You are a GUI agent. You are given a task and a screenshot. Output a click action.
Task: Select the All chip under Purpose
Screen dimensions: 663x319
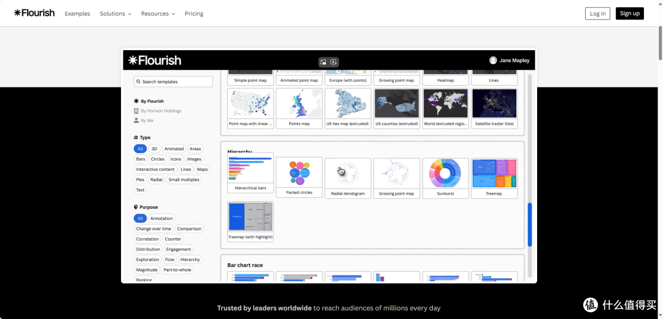(140, 218)
